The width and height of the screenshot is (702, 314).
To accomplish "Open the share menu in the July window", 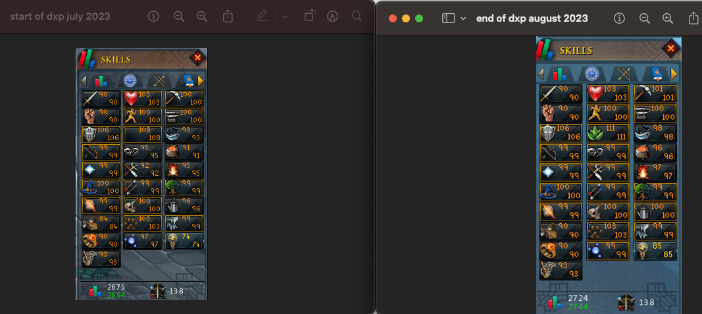I will tap(228, 16).
